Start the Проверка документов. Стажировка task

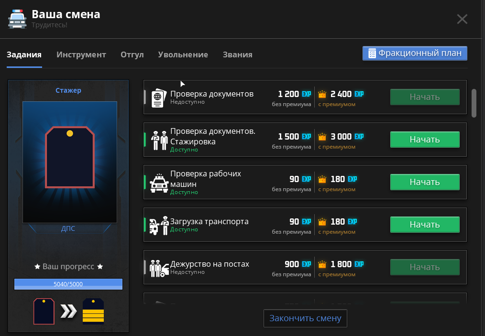[x=425, y=140]
